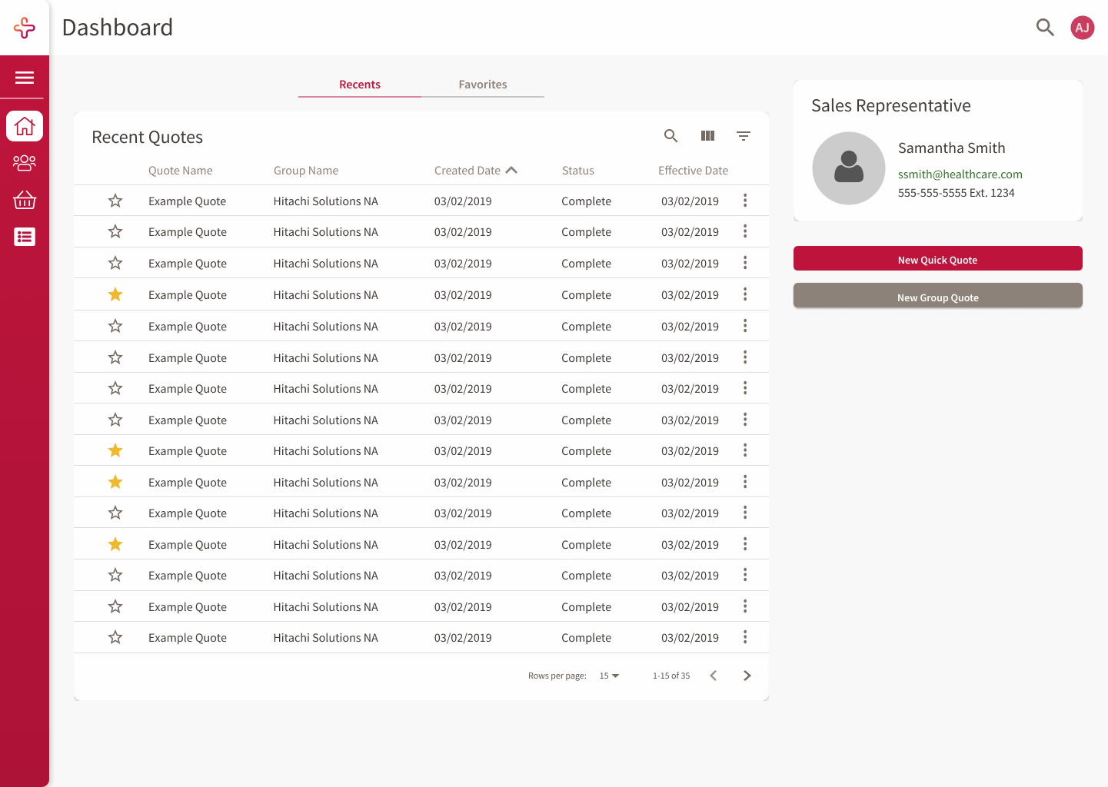Open the column settings icon above the table
1108x787 pixels.
point(707,135)
